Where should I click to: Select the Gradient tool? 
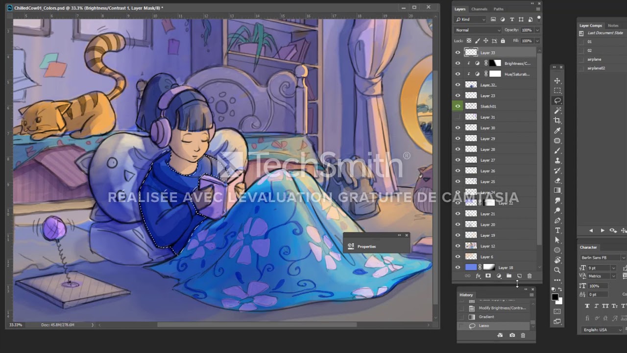tap(557, 190)
